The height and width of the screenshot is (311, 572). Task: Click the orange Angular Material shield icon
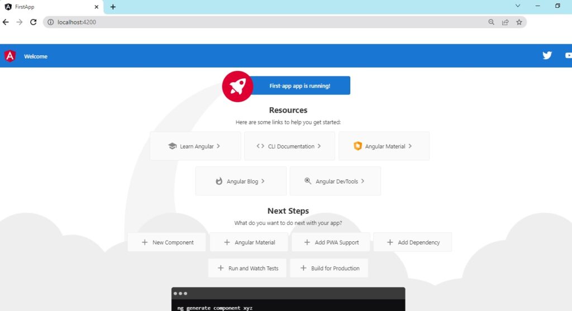pyautogui.click(x=357, y=146)
